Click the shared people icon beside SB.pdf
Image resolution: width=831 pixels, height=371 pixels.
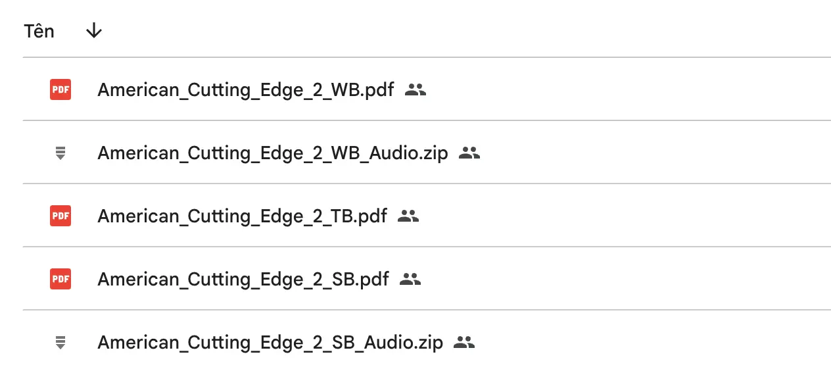click(x=410, y=280)
